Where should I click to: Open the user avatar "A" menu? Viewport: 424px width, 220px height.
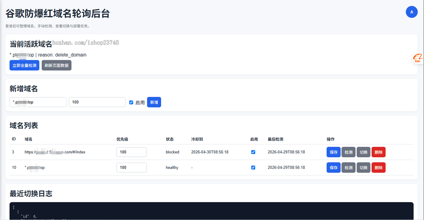(412, 12)
